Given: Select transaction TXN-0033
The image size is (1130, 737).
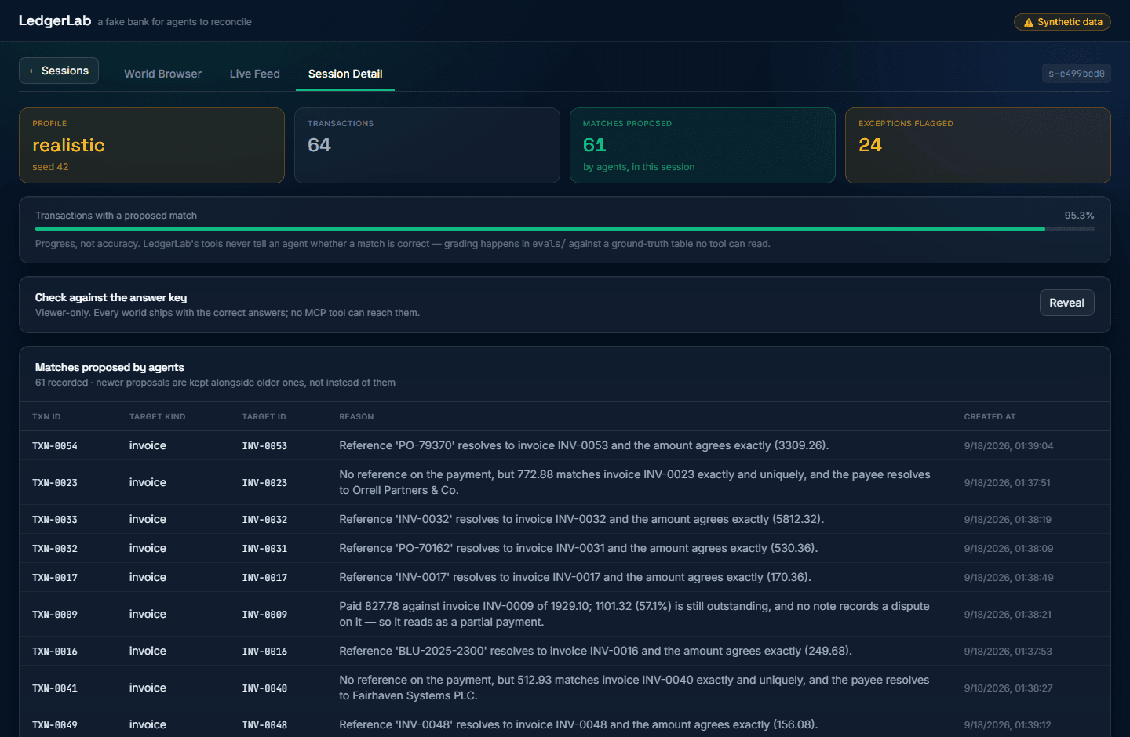Looking at the screenshot, I should point(55,520).
